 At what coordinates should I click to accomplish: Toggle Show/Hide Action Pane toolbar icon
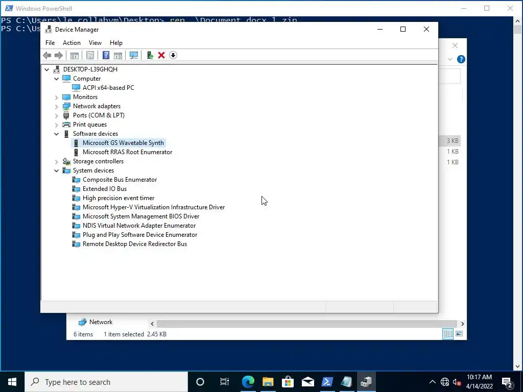tap(118, 55)
